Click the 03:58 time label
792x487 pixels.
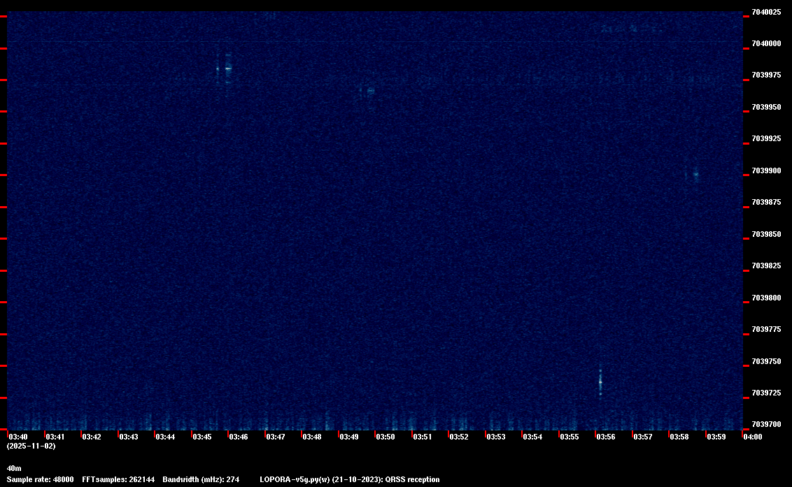[679, 437]
